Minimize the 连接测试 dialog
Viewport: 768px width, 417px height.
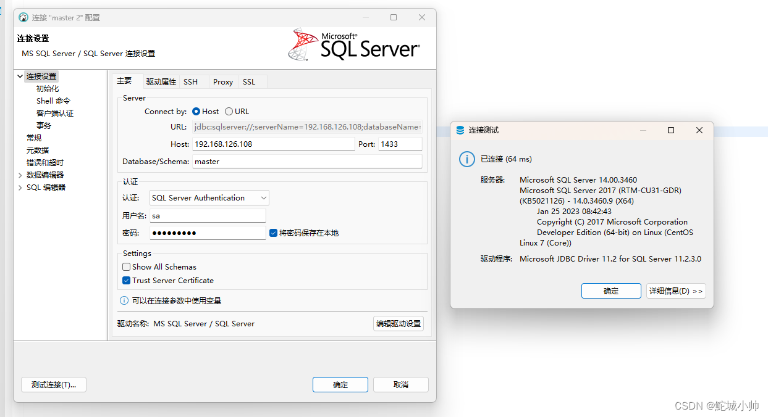pos(643,130)
